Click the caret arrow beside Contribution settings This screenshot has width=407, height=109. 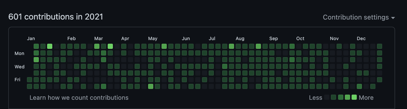pyautogui.click(x=393, y=18)
